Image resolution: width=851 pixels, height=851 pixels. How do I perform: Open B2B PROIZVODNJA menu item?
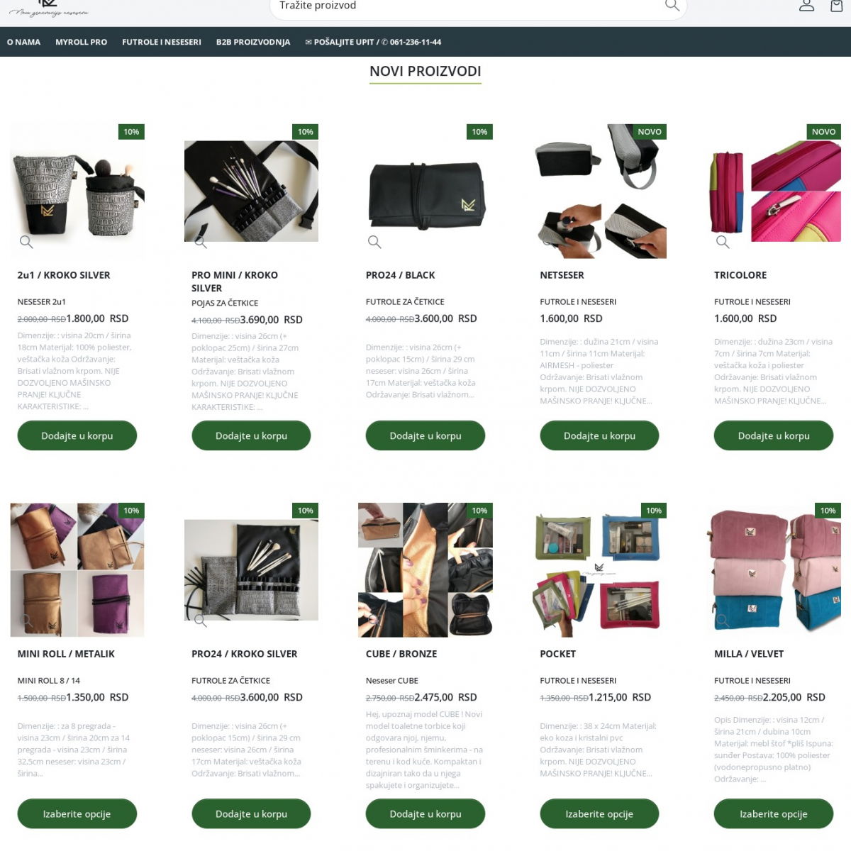[253, 42]
